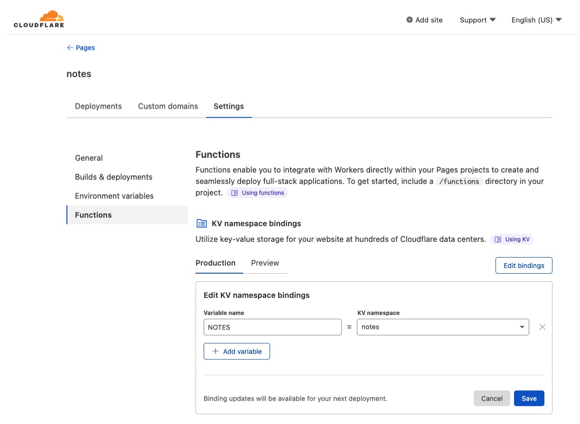Select the Production environment tab
The width and height of the screenshot is (580, 424).
tap(215, 263)
